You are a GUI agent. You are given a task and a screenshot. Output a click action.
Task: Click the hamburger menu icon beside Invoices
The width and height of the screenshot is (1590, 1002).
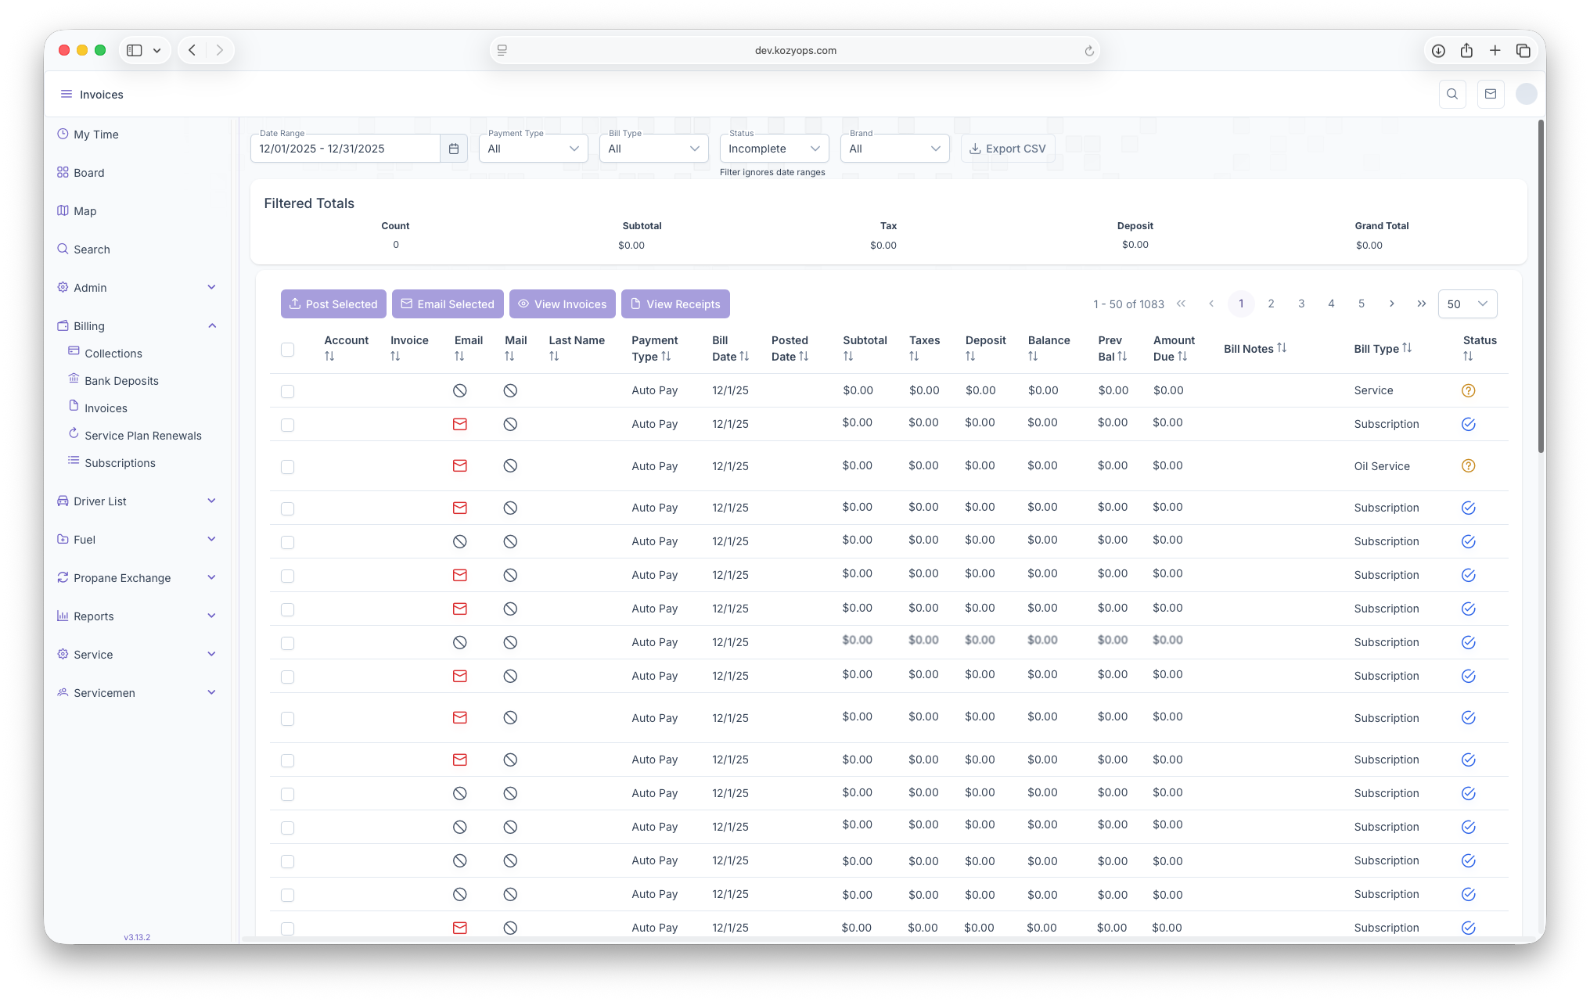click(67, 94)
